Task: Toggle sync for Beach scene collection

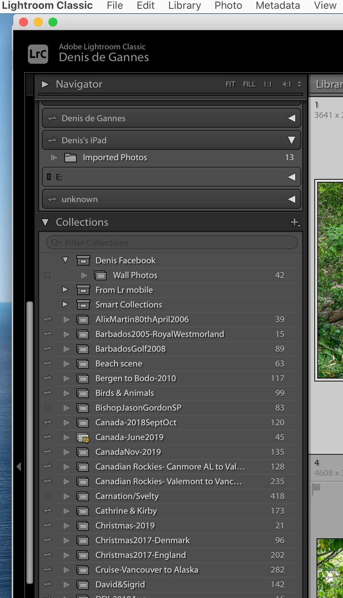Action: point(48,363)
